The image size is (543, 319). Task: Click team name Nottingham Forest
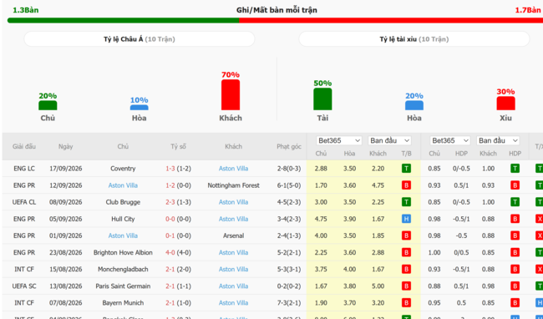click(233, 185)
